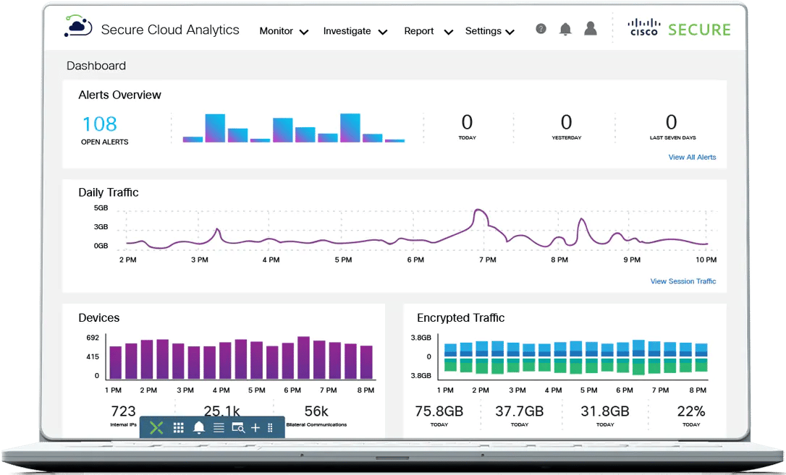Click the list icon in bottom toolbar

tap(217, 427)
